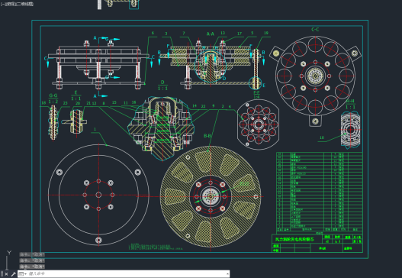Select part balloon number 10

[322, 137]
